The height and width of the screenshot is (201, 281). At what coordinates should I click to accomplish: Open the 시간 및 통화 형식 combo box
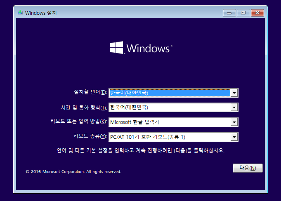click(173, 107)
